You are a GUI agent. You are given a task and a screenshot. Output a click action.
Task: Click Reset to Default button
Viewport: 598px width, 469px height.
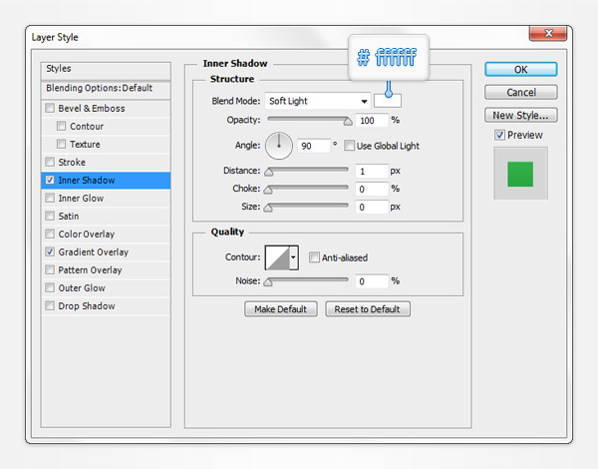(367, 309)
